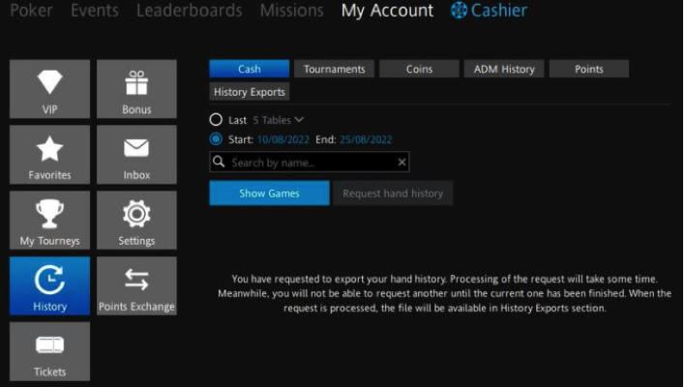Go to the Poker menu
The height and width of the screenshot is (387, 684).
(x=31, y=11)
